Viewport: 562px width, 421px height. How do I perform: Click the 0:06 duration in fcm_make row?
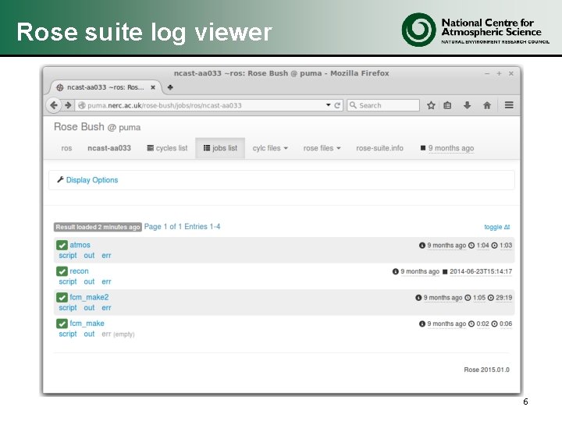coord(506,324)
